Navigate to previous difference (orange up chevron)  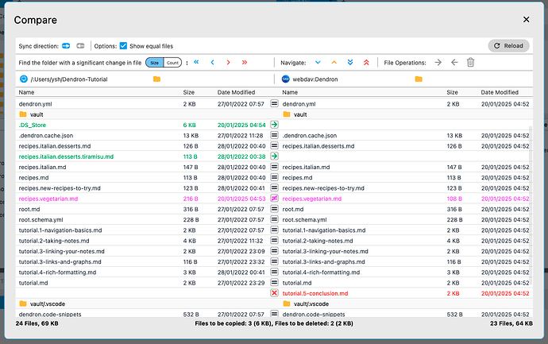(x=334, y=62)
